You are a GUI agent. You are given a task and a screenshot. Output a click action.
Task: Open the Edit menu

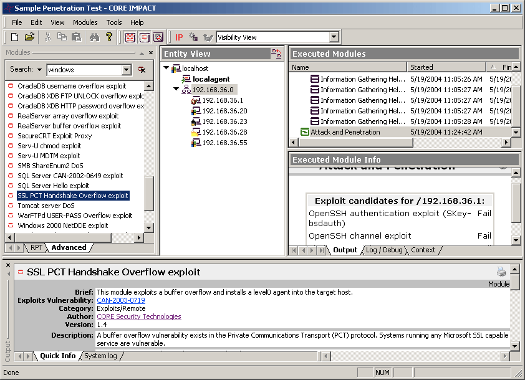[x=36, y=22]
